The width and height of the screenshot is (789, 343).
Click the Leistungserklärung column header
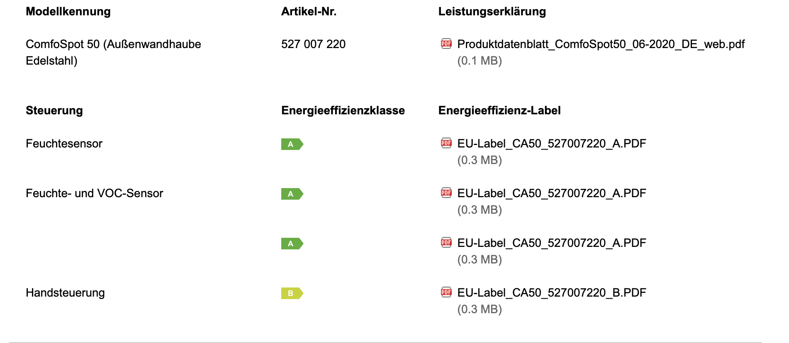[x=492, y=12]
